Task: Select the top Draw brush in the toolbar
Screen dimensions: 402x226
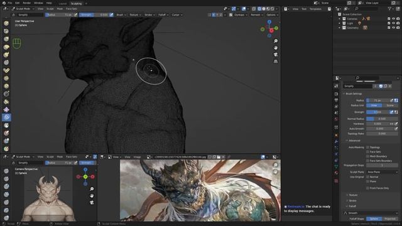Action: tap(6, 23)
